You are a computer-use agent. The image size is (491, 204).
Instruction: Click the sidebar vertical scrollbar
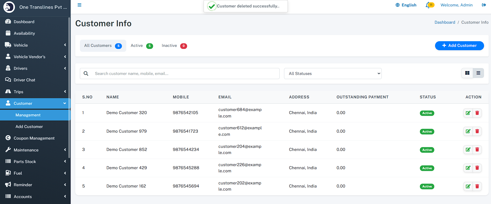(69, 88)
